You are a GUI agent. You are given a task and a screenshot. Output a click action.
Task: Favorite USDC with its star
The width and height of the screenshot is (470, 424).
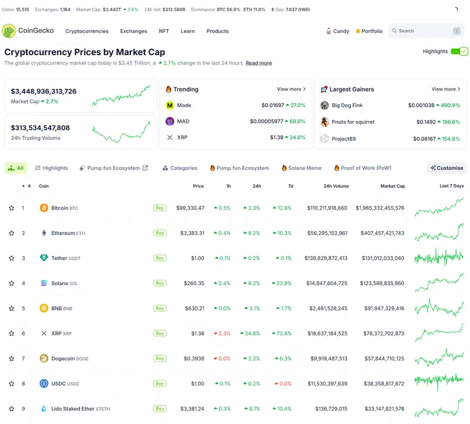(x=11, y=383)
